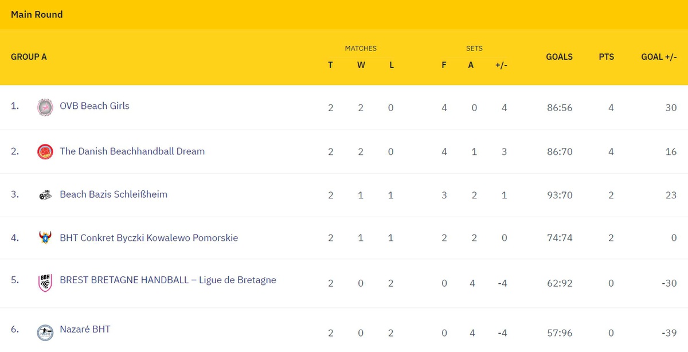688x352 pixels.
Task: Open the Beach Bazis Schleißheim team link
Action: (114, 194)
